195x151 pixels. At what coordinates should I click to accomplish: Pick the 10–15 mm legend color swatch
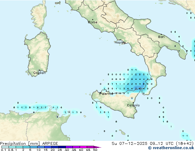pos(41,147)
